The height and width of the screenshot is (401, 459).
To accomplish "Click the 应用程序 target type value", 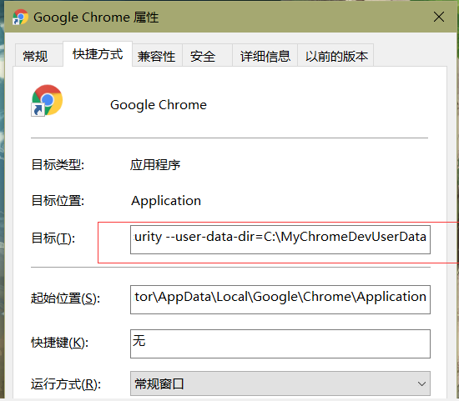I will coord(155,165).
